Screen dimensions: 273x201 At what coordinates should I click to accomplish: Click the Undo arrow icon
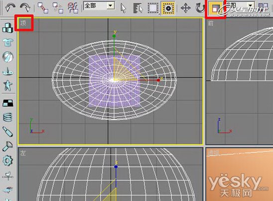(10, 8)
